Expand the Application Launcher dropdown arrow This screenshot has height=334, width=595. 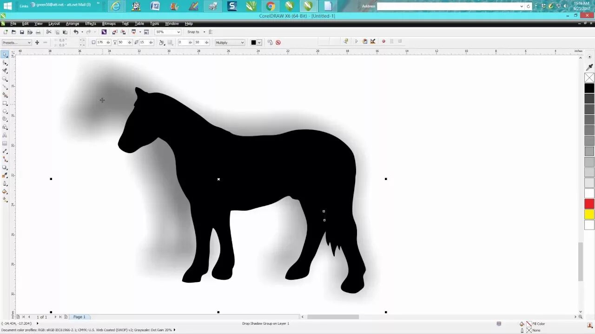tap(140, 32)
